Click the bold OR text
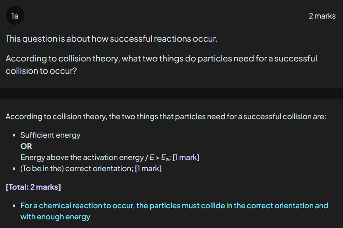Screen dimensions: 343x228 point(26,146)
